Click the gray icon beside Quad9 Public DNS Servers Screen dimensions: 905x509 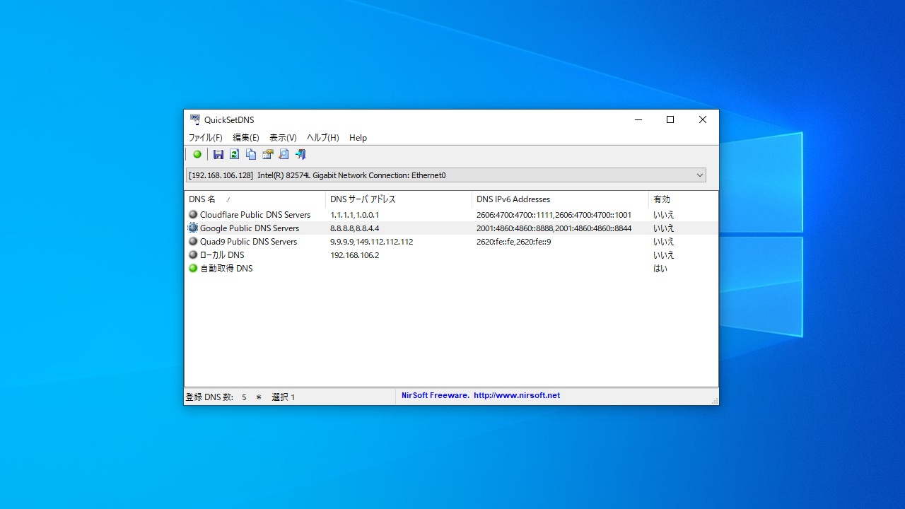pos(193,241)
